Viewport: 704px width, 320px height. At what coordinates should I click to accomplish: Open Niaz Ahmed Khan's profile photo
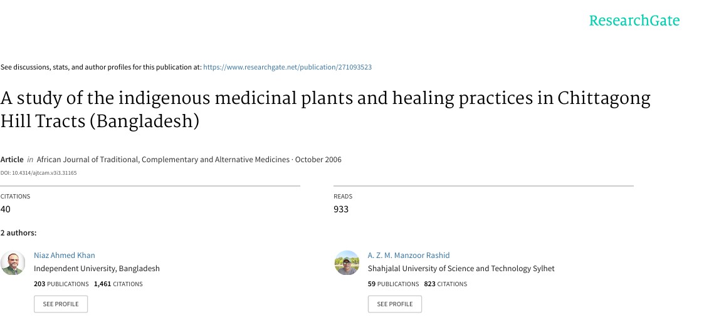tap(13, 263)
